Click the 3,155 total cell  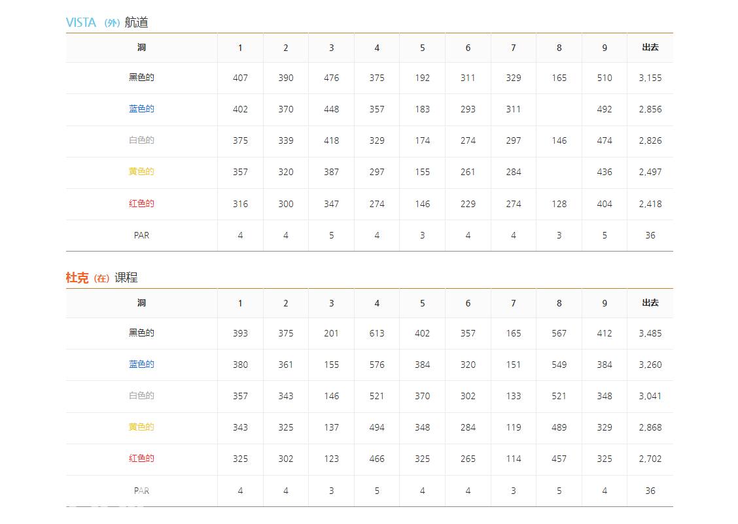point(650,78)
